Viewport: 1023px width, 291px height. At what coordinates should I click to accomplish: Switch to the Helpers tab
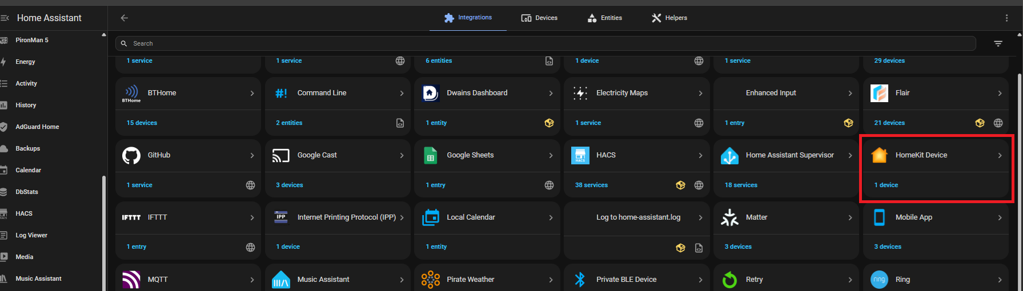coord(669,18)
